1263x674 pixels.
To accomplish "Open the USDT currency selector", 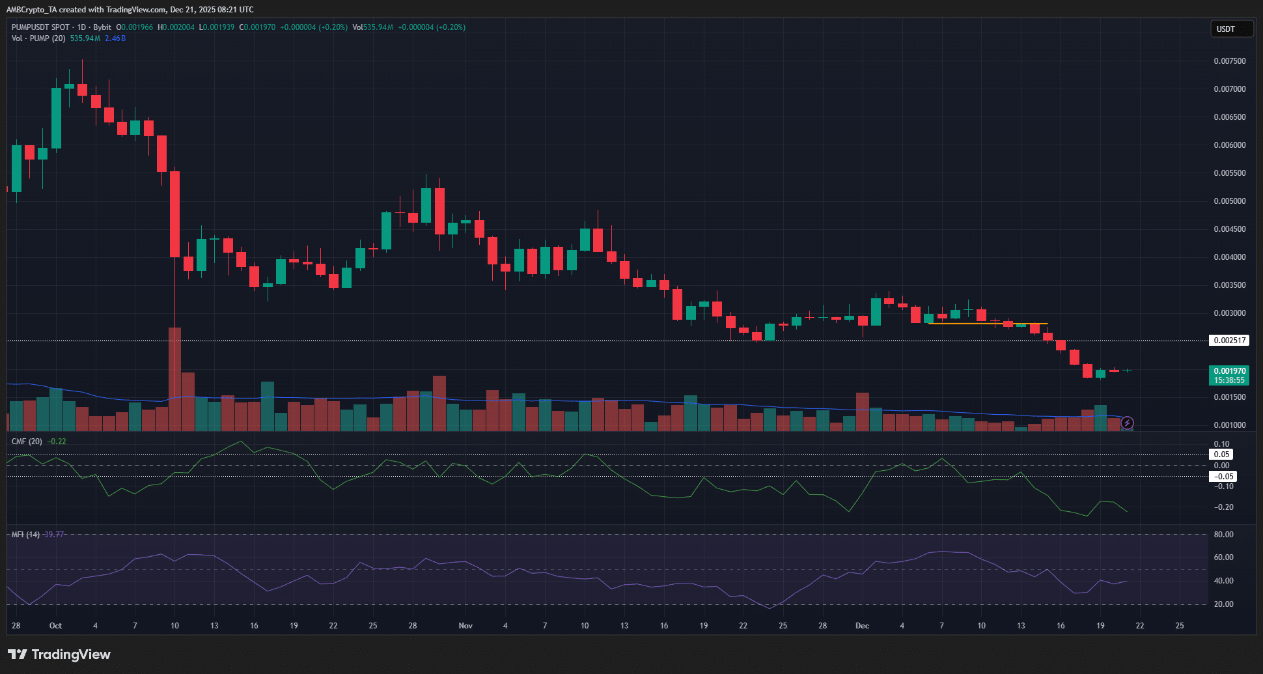I will [x=1230, y=29].
